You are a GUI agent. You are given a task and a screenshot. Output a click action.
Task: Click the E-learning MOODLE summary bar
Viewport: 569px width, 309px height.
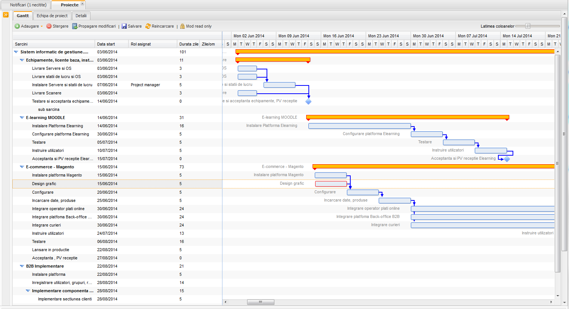pyautogui.click(x=407, y=117)
